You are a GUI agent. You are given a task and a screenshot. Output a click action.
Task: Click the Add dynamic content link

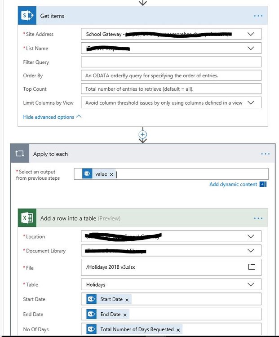coord(233,184)
